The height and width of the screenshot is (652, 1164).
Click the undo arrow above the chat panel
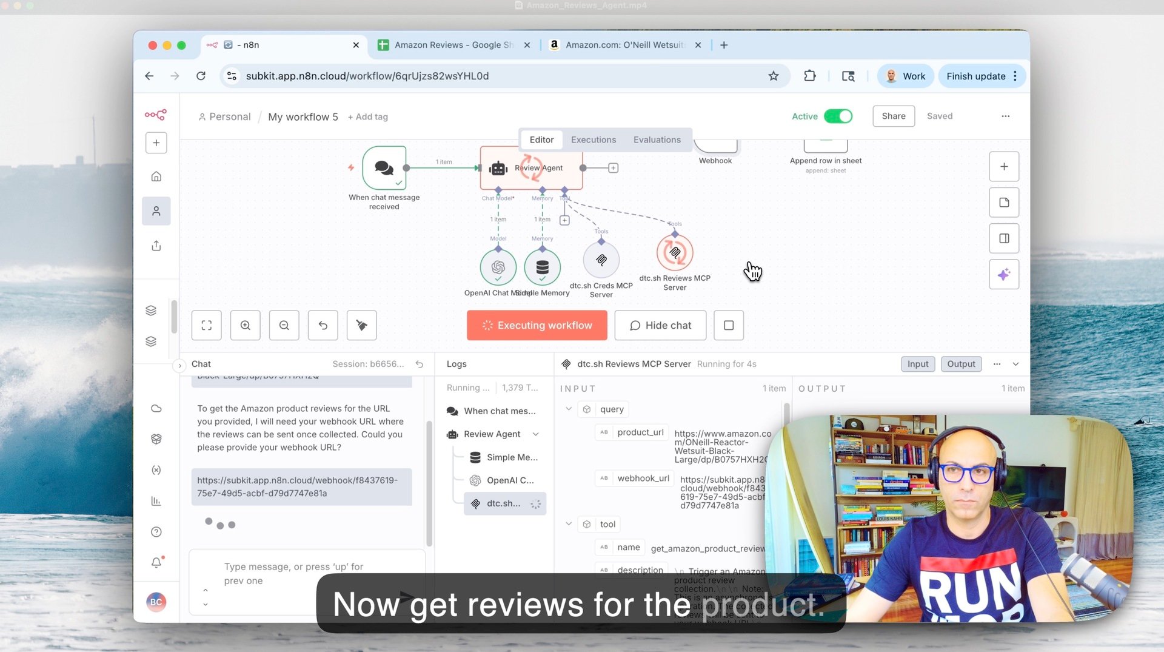(420, 364)
